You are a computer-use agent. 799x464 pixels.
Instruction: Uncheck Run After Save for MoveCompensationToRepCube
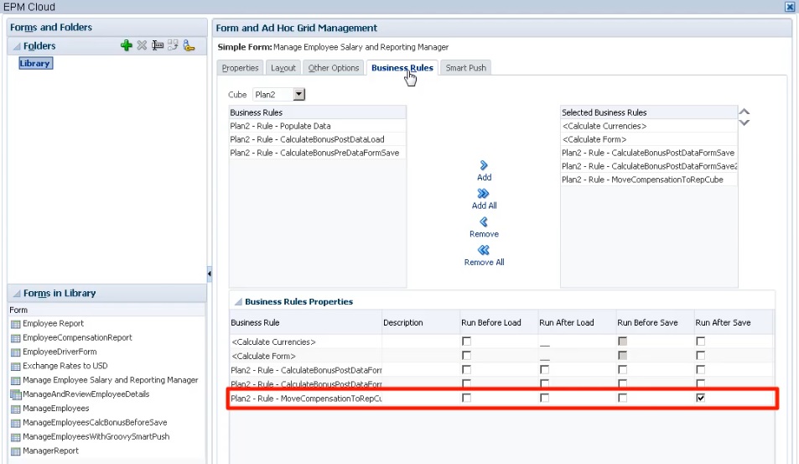click(x=701, y=398)
